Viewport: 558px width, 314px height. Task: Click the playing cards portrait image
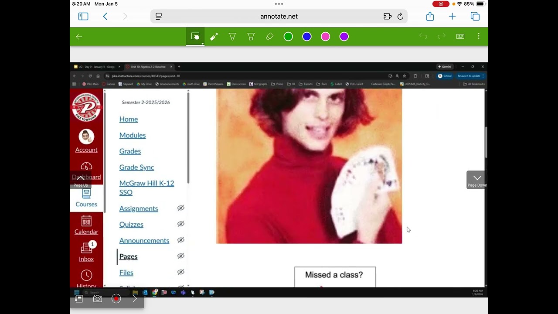coord(309,166)
